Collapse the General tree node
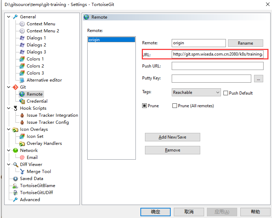Viewport: 272px width, 218px height. click(x=8, y=17)
